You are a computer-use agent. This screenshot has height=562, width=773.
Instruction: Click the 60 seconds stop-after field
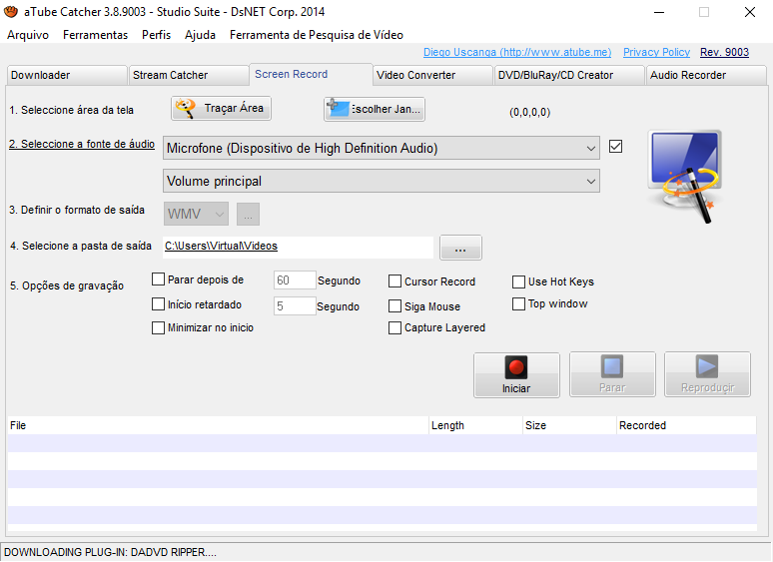(295, 281)
